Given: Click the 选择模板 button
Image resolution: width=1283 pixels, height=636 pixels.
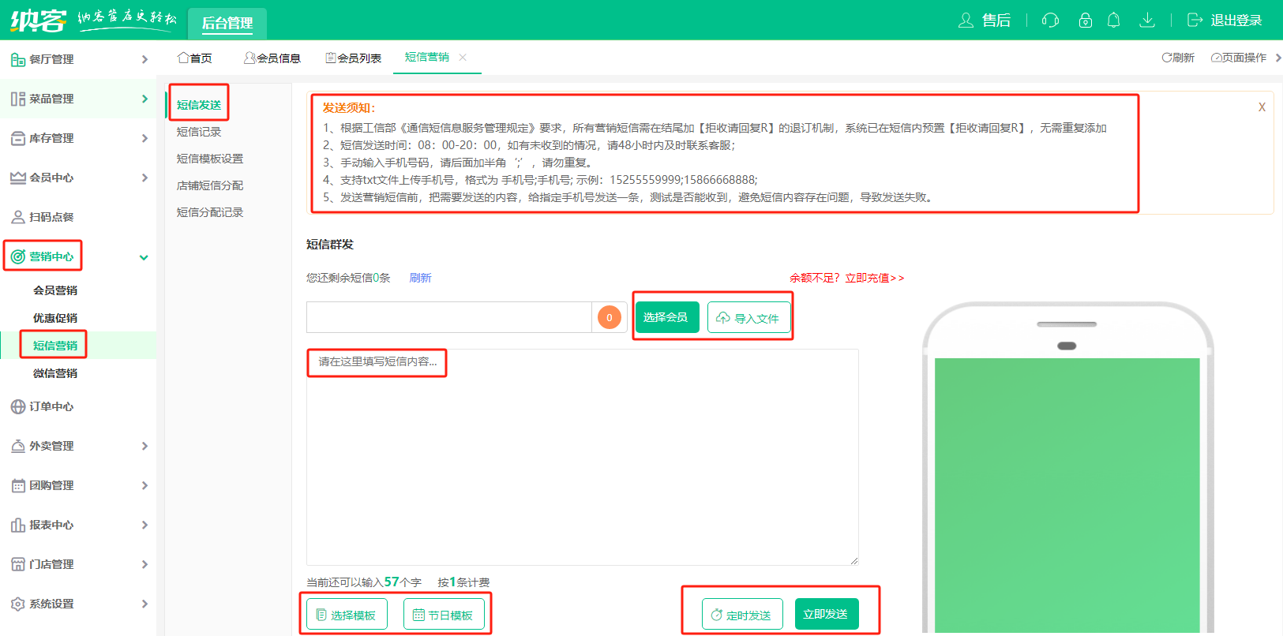Looking at the screenshot, I should (347, 614).
